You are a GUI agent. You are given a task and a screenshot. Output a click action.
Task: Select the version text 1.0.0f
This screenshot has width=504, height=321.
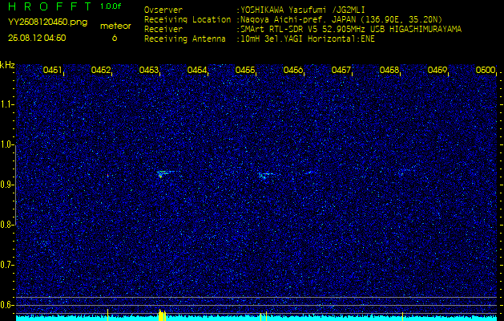tap(111, 6)
